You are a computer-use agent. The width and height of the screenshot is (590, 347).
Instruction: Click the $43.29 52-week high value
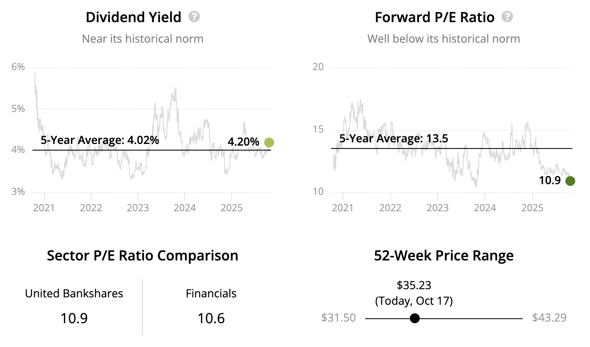(x=549, y=318)
